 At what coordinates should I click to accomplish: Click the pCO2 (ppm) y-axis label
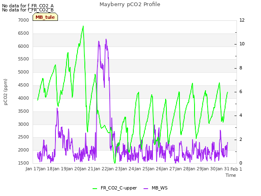(x=5, y=92)
